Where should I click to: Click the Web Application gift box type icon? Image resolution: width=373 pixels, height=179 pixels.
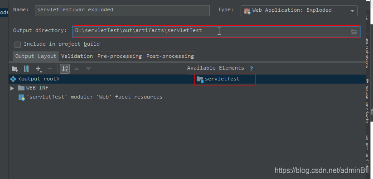247,11
